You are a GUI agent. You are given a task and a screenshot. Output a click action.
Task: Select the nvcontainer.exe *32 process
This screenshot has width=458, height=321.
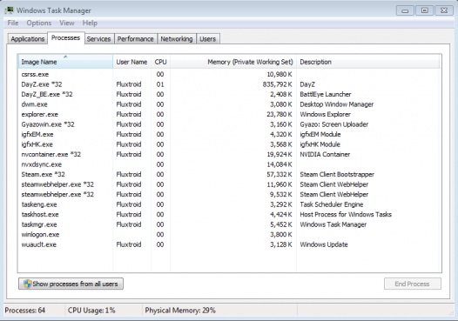coord(229,154)
